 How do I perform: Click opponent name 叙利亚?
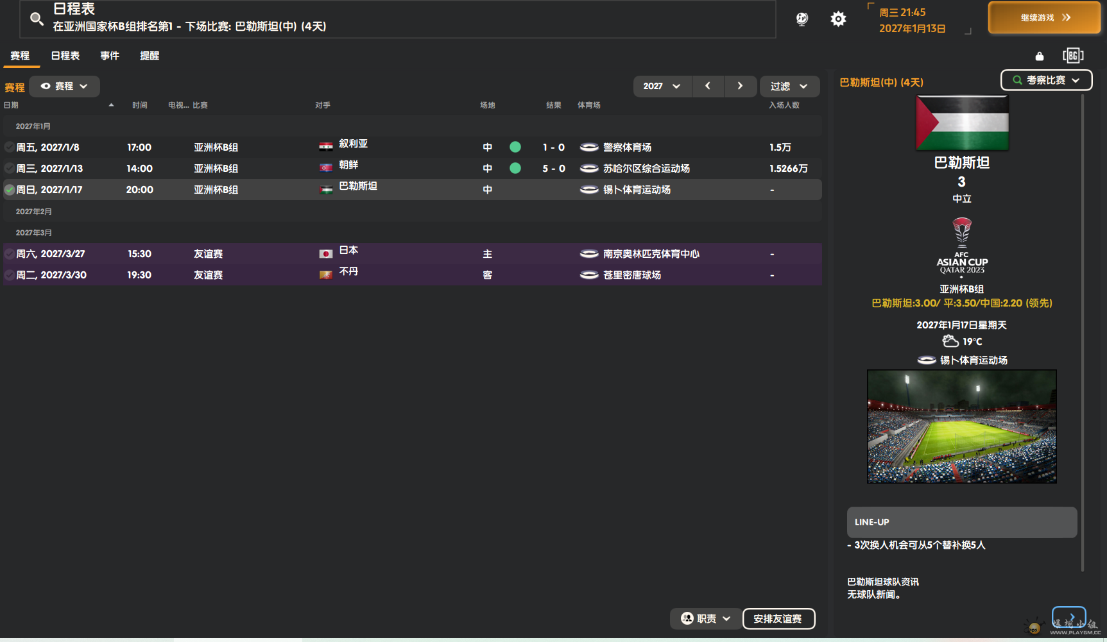(x=353, y=144)
